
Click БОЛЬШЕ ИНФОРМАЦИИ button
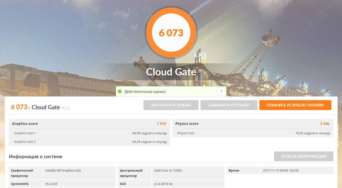303,156
